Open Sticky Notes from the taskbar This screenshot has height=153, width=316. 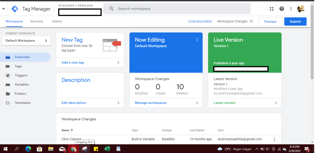tap(96, 149)
